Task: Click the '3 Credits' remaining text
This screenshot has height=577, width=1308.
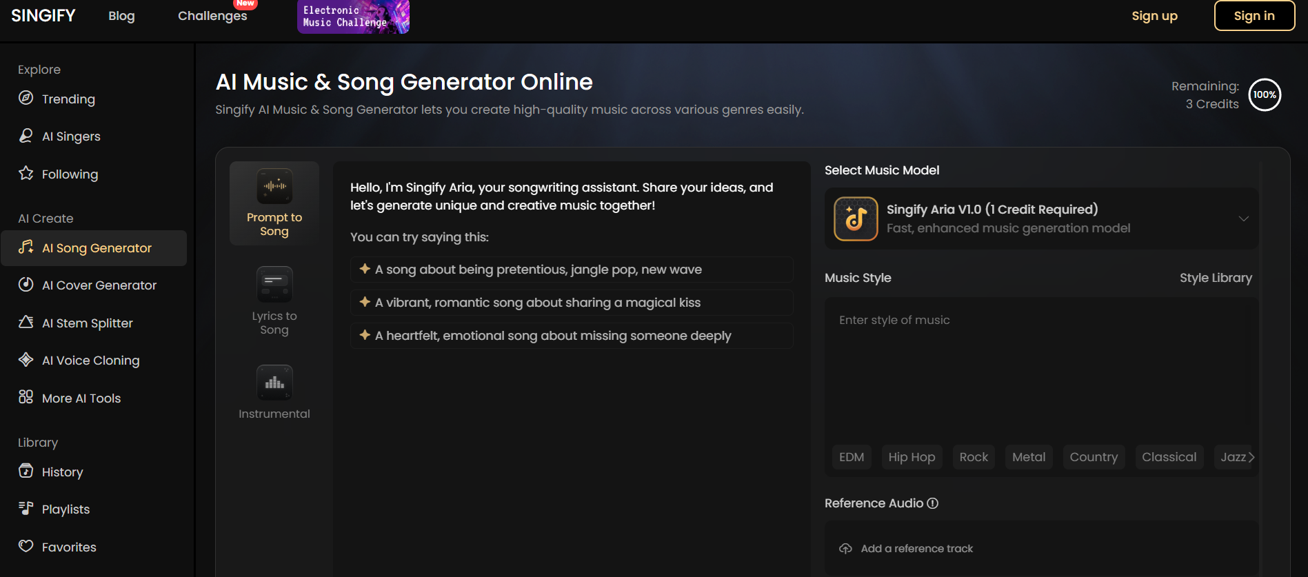Action: pos(1212,104)
